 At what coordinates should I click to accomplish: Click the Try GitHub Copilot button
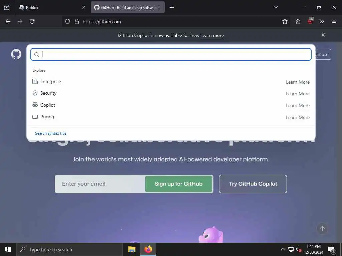pos(253,184)
